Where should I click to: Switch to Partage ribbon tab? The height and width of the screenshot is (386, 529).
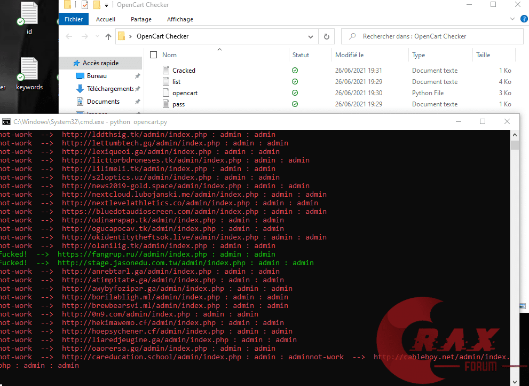(x=141, y=19)
